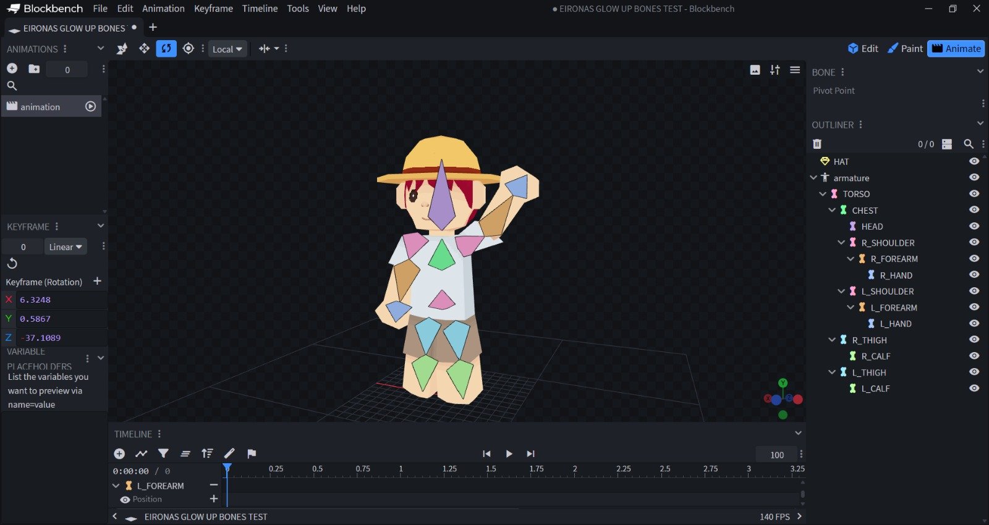Toggle visibility of L_CALF bone
Image resolution: width=989 pixels, height=525 pixels.
tap(974, 388)
